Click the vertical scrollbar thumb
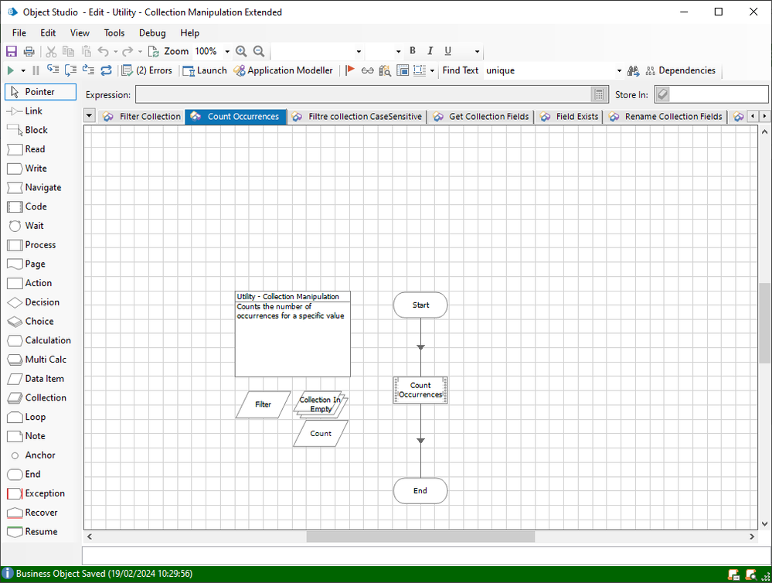This screenshot has height=583, width=772. point(764,323)
